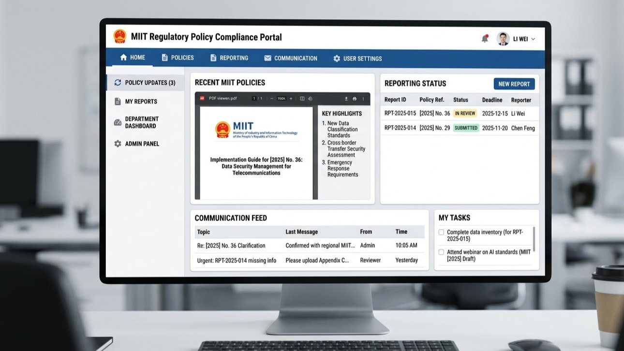Zoom in the PDF with the plus icon
Image resolution: width=624 pixels, height=351 pixels.
291,99
